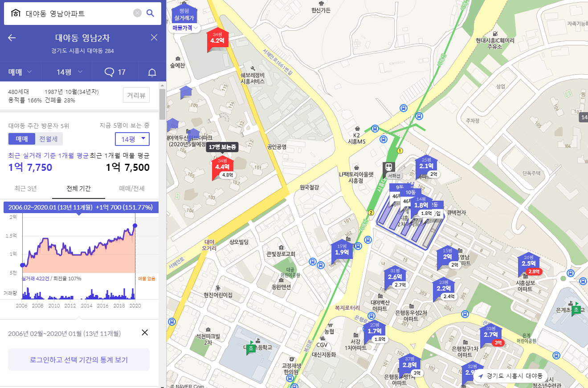This screenshot has height=388, width=588.
Task: Select the 20평 1.7억 price marker
Action: click(x=375, y=331)
